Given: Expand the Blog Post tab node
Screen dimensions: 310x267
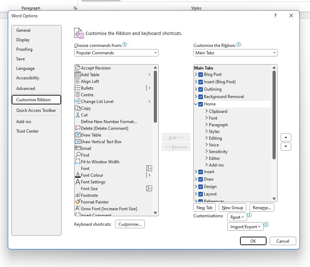Looking at the screenshot, I should coord(196,74).
